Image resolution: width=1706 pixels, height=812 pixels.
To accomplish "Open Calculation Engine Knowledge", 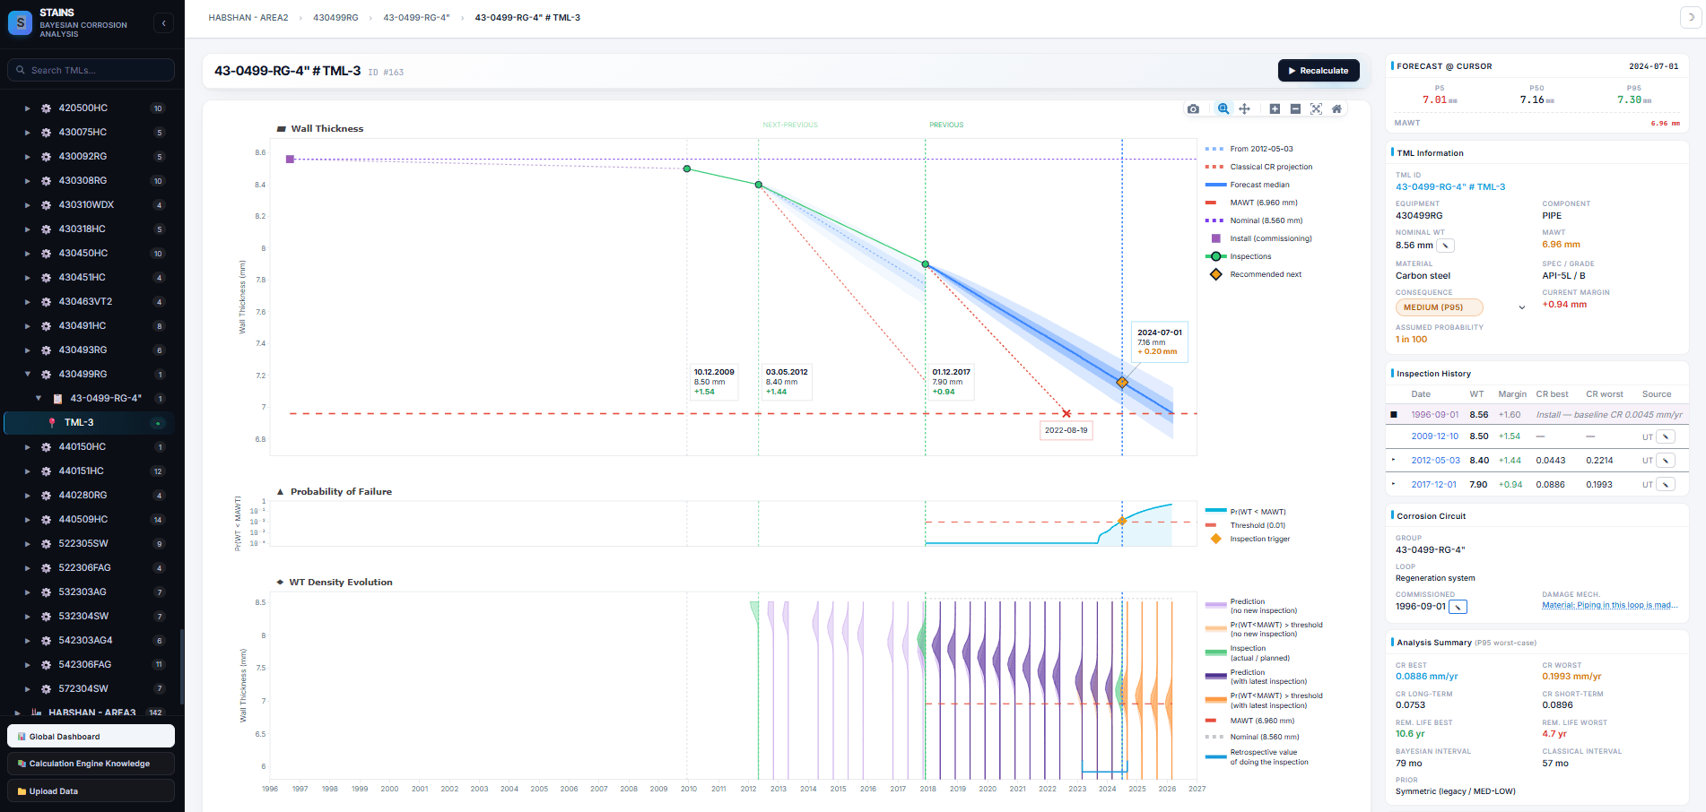I will (x=91, y=764).
